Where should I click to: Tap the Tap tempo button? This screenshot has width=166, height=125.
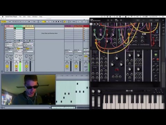[10, 22]
